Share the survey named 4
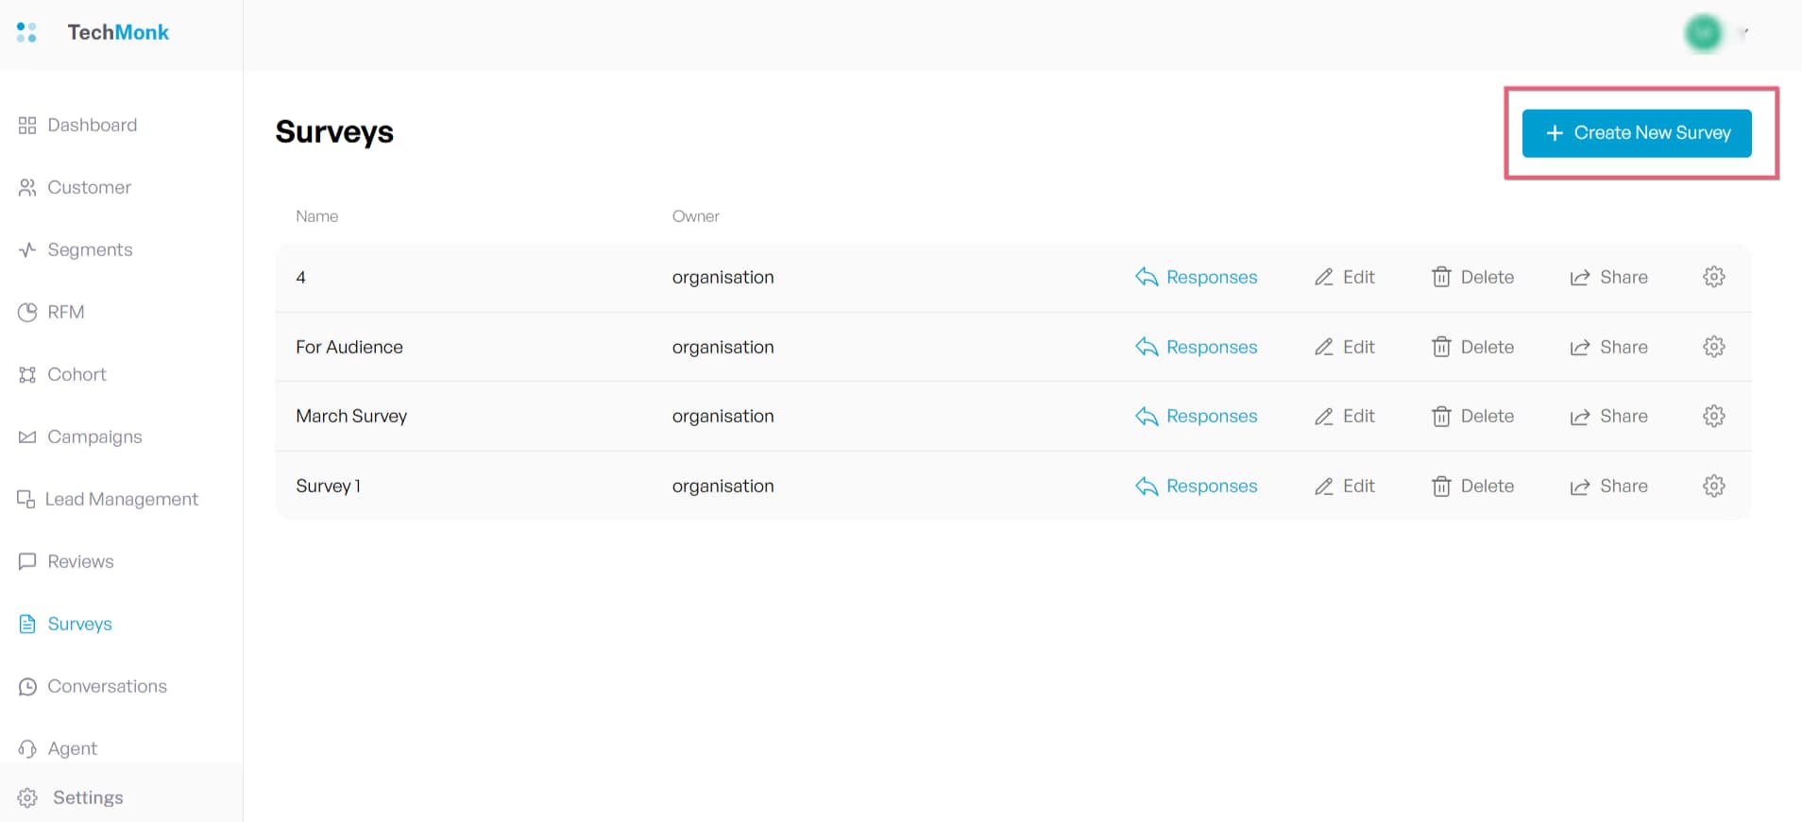 1609,277
